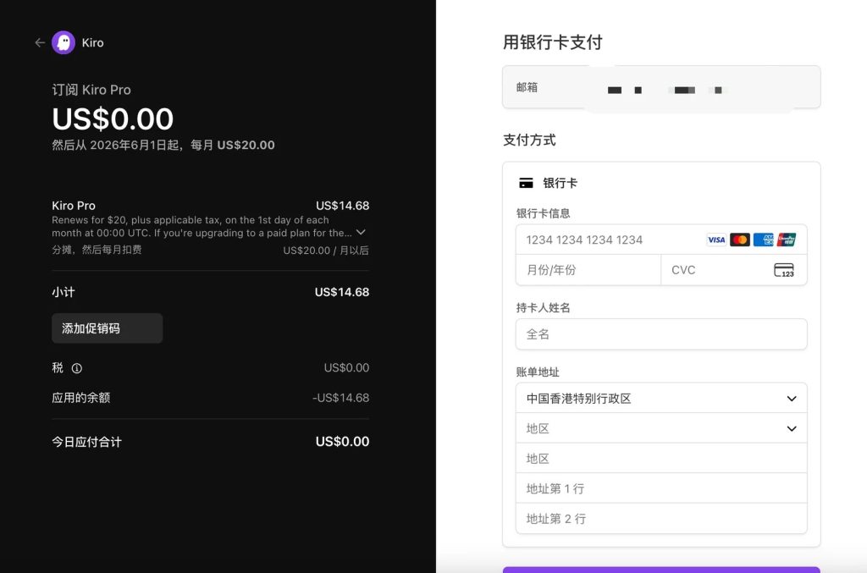
Task: Open the country dropdown 中国香港特别行政区
Action: (661, 399)
